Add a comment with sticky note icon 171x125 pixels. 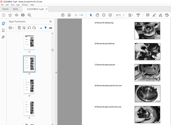click(148, 15)
